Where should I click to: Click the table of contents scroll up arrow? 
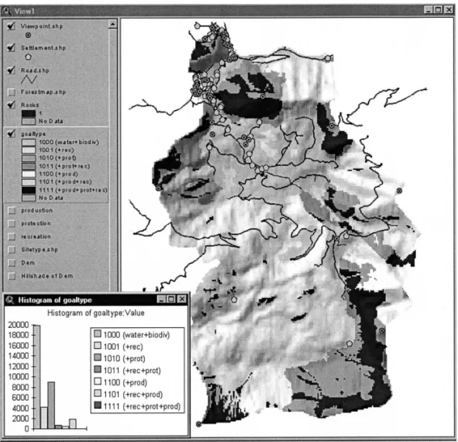click(112, 24)
